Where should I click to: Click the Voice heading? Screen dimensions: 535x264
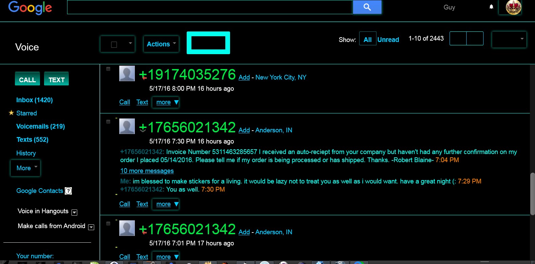(x=27, y=47)
